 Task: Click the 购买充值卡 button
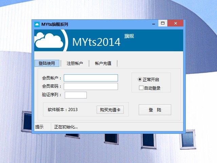point(110,110)
